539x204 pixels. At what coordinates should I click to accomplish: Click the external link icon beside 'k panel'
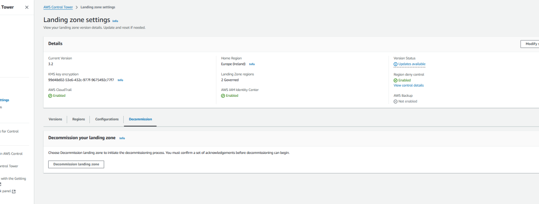pos(14,191)
